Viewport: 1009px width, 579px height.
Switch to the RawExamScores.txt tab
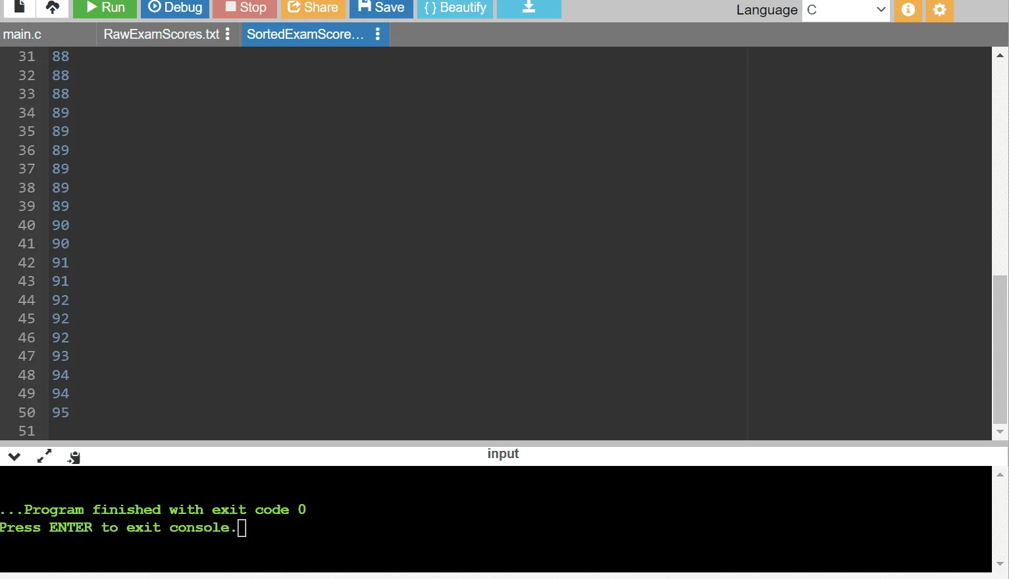point(161,34)
